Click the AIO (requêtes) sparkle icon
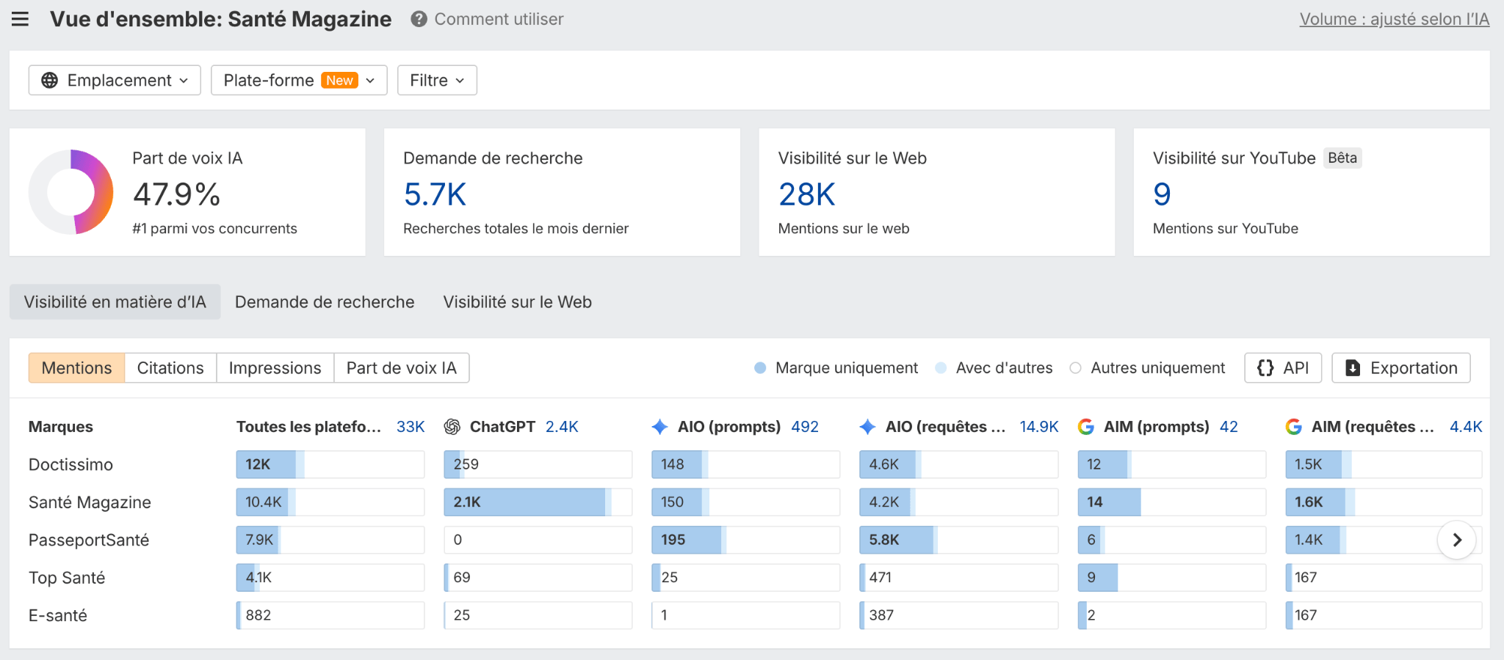1504x660 pixels. (868, 427)
